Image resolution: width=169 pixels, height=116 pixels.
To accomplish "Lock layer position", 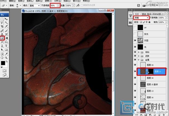I will [146, 22].
